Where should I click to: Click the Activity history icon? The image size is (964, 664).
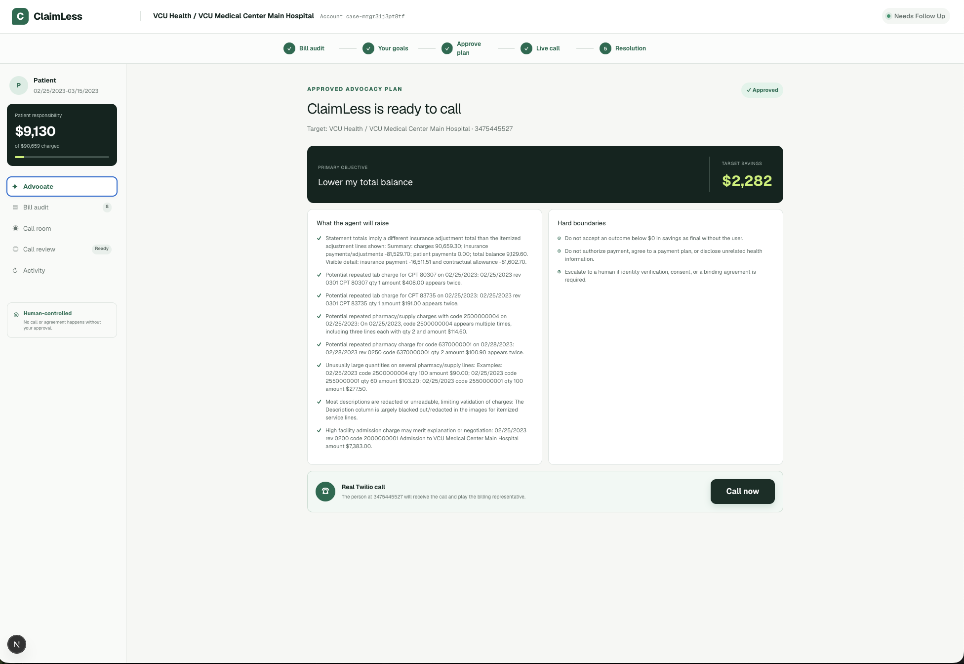click(x=15, y=271)
